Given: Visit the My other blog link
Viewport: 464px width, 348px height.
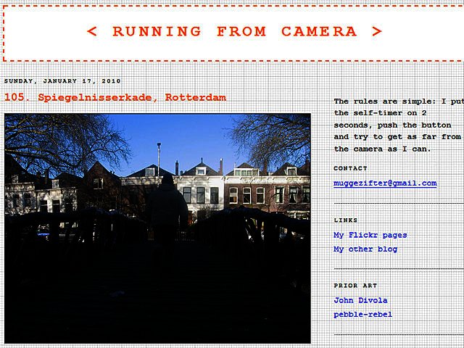Looking at the screenshot, I should coord(365,249).
